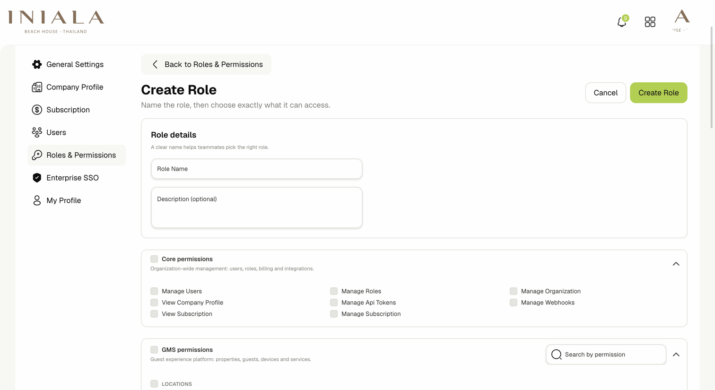Click the Enterprise SSO shield icon

point(37,178)
